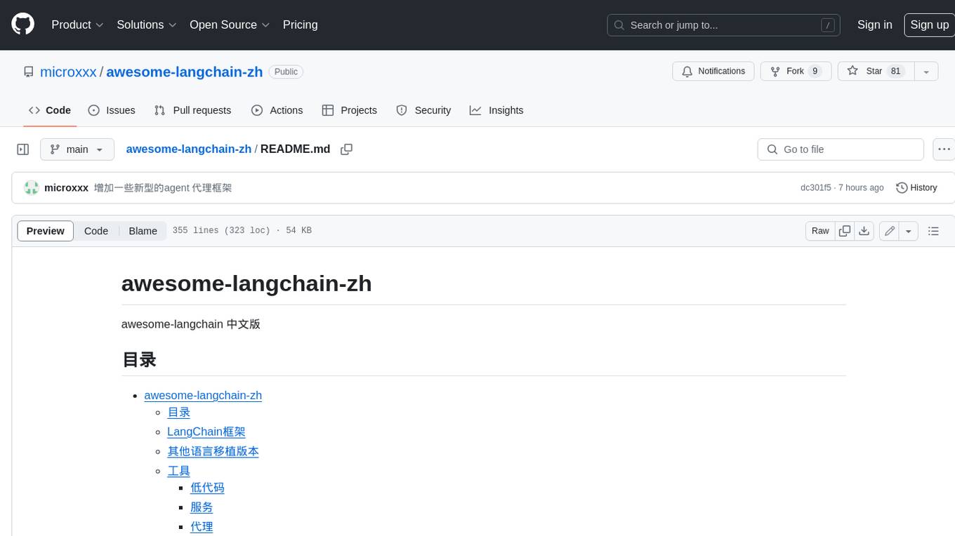Open the more file actions ellipsis button
Image resolution: width=955 pixels, height=536 pixels.
944,149
